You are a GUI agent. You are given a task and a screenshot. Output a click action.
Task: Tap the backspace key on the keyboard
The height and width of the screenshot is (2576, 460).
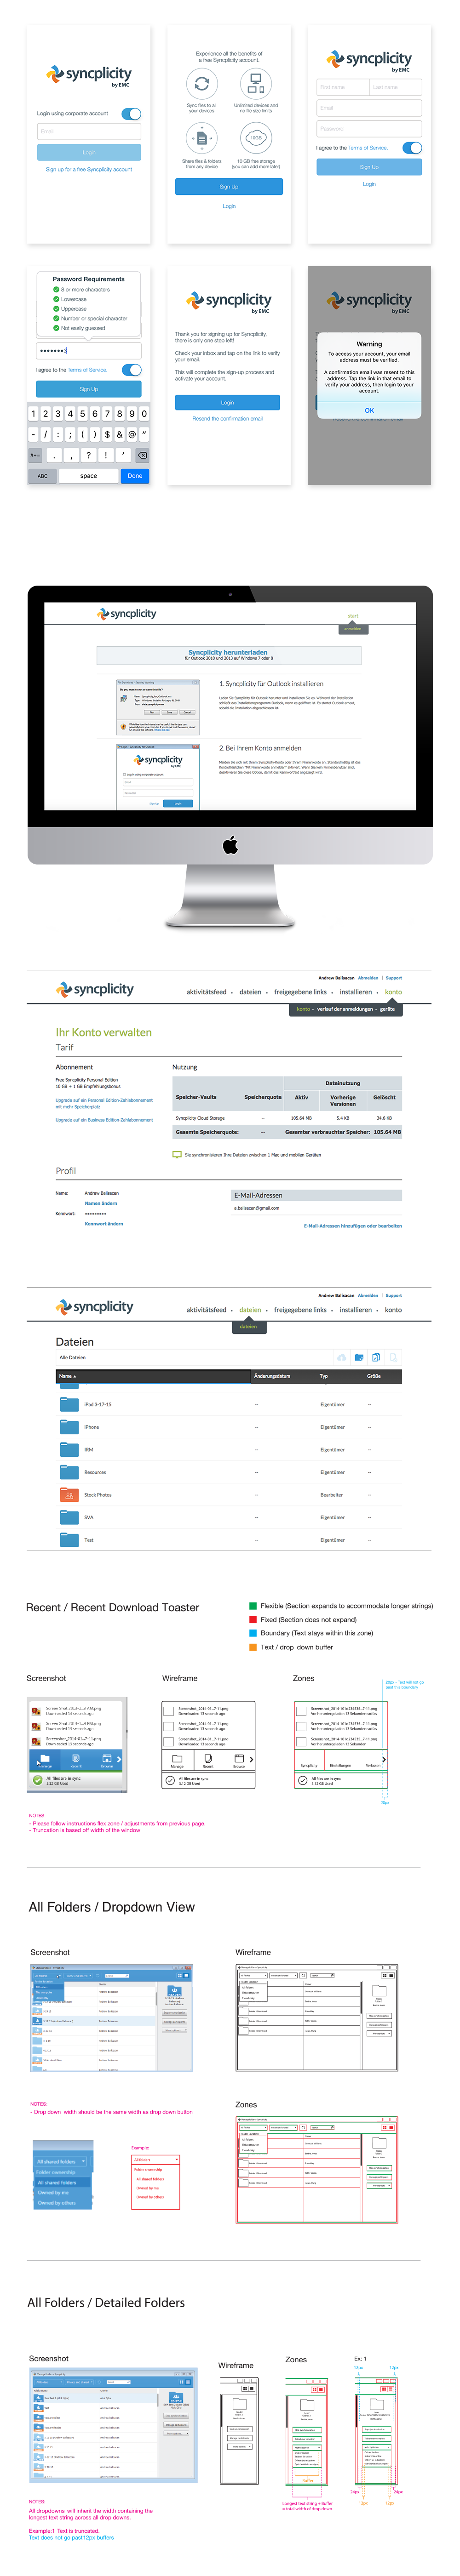142,455
